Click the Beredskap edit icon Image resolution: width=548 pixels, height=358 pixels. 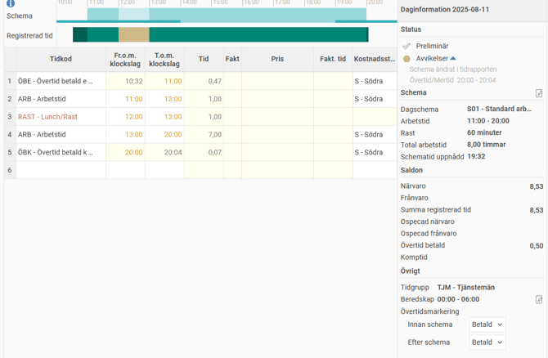[x=539, y=300]
